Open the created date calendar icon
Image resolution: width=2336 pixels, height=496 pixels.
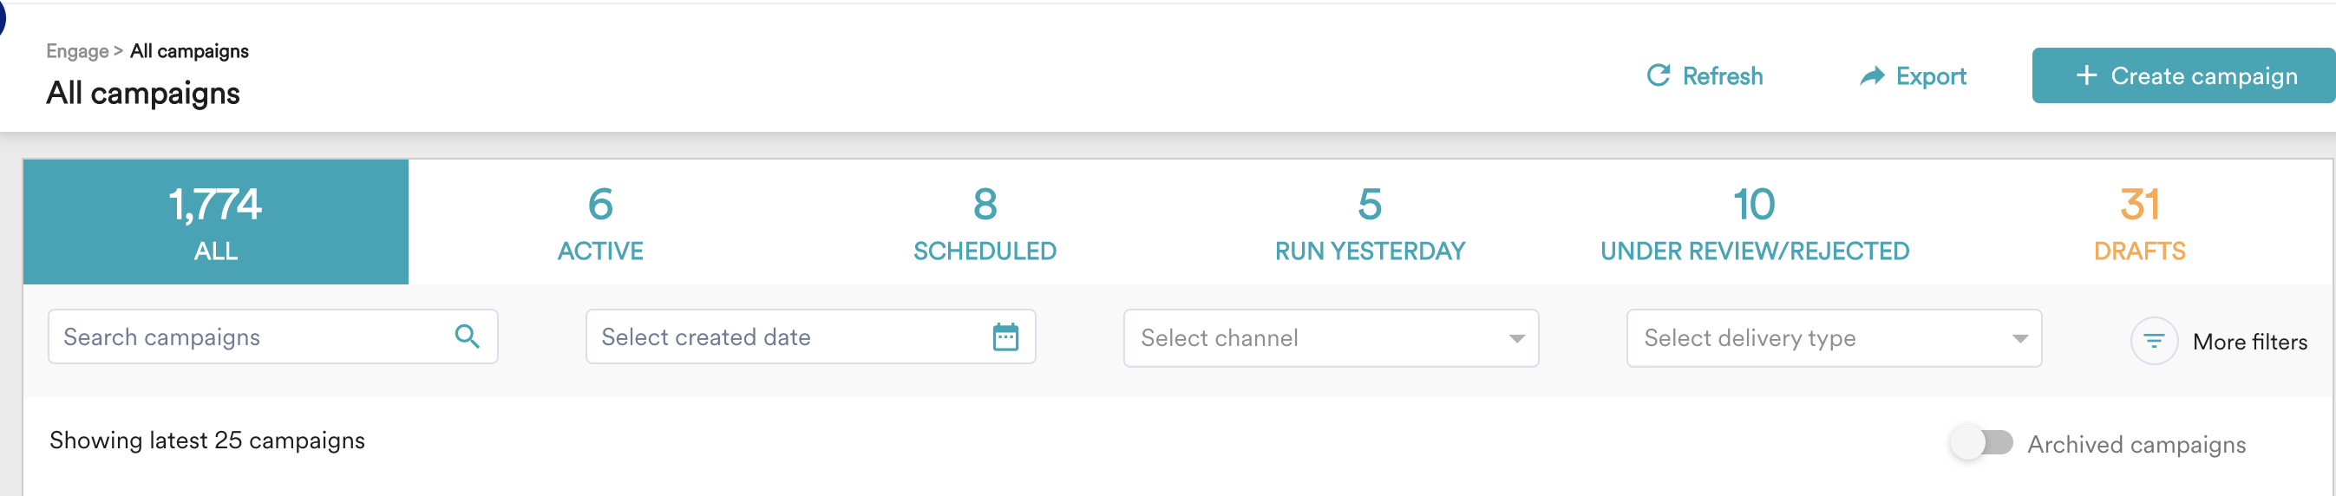pos(1004,336)
